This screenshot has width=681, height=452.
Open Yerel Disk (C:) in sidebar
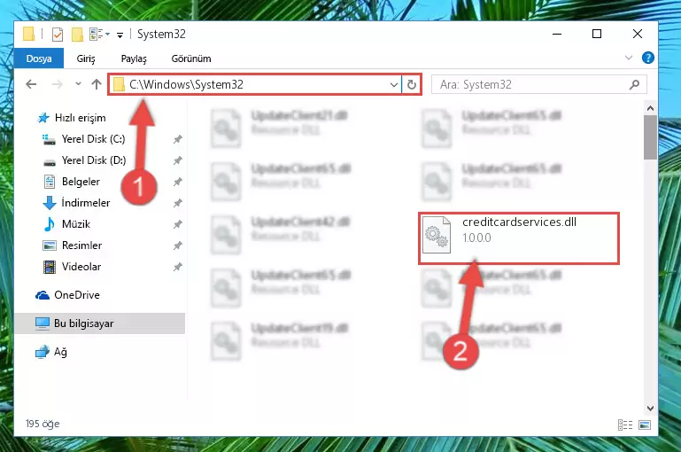pos(83,139)
